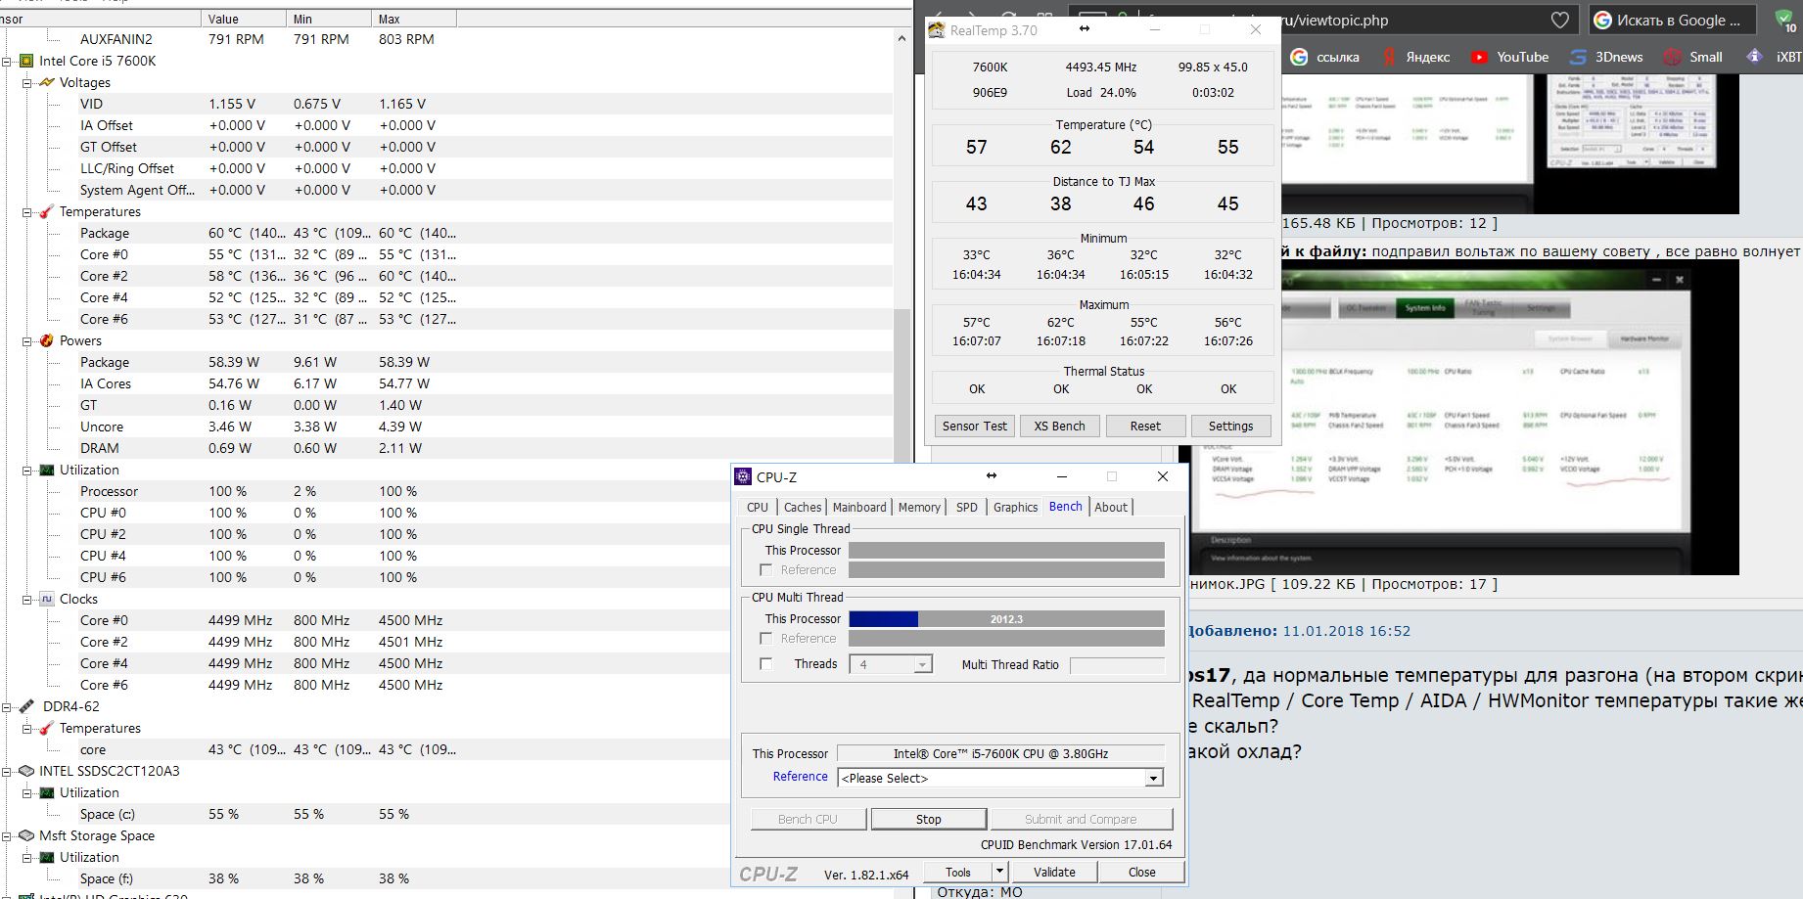Collapse the Msft Storage Space tree node
This screenshot has width=1803, height=899.
pos(7,835)
